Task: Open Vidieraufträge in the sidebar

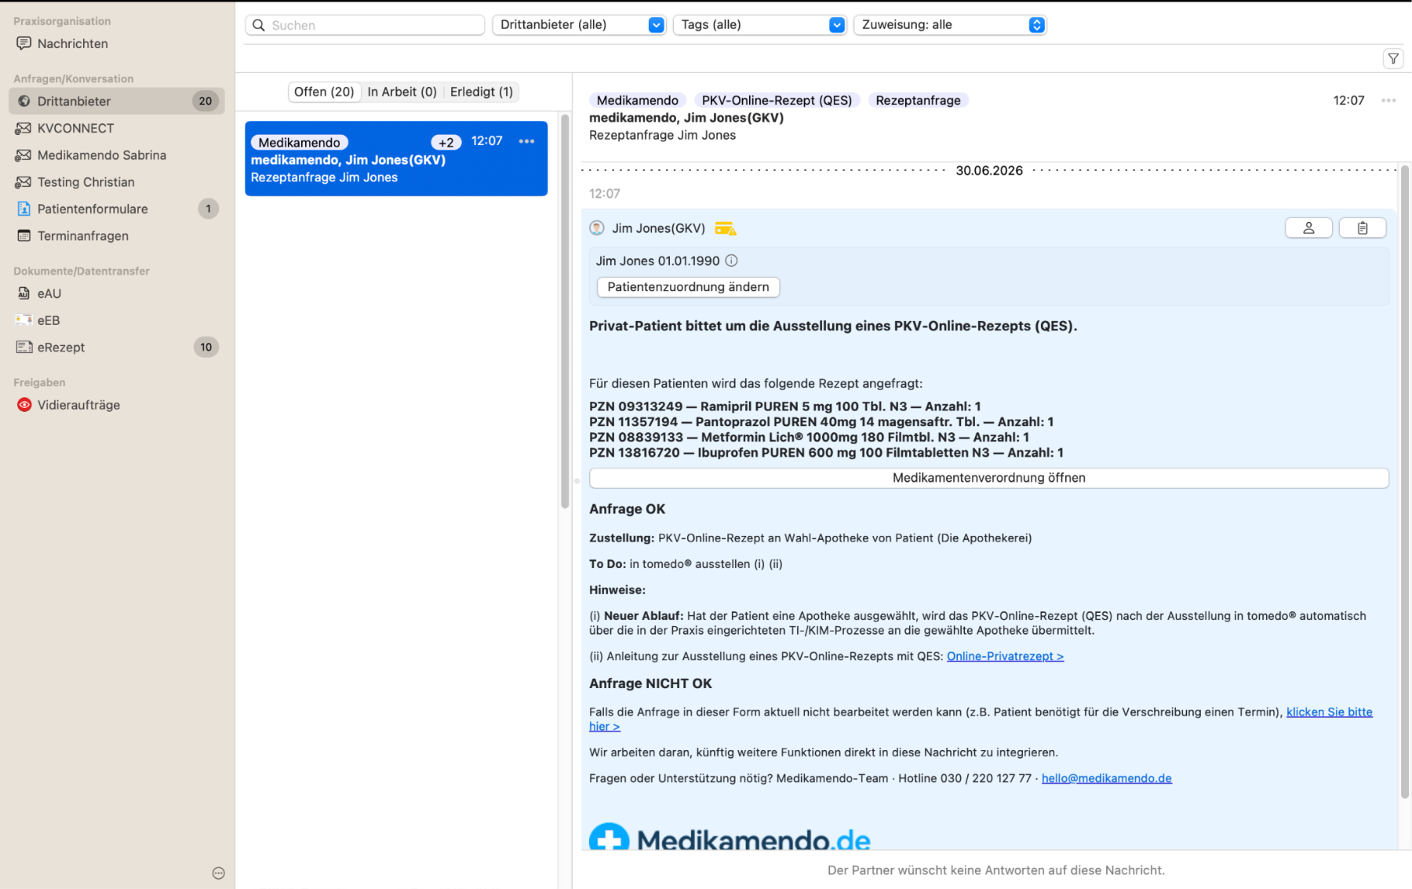Action: (x=116, y=405)
